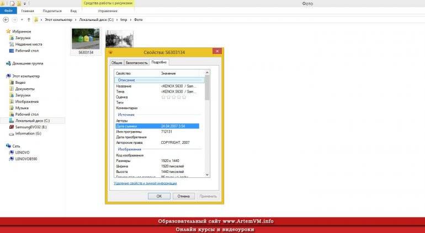Click the OK button

(x=159, y=196)
